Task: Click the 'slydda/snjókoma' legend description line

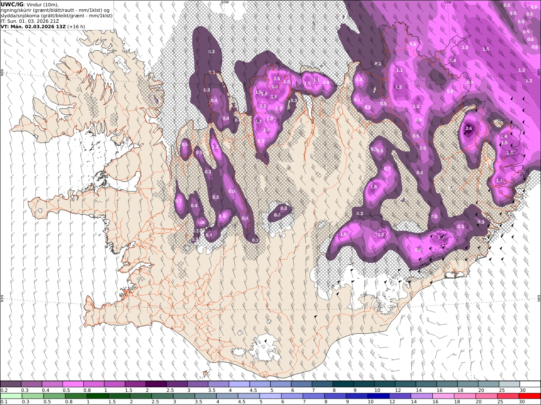Action: (x=57, y=16)
